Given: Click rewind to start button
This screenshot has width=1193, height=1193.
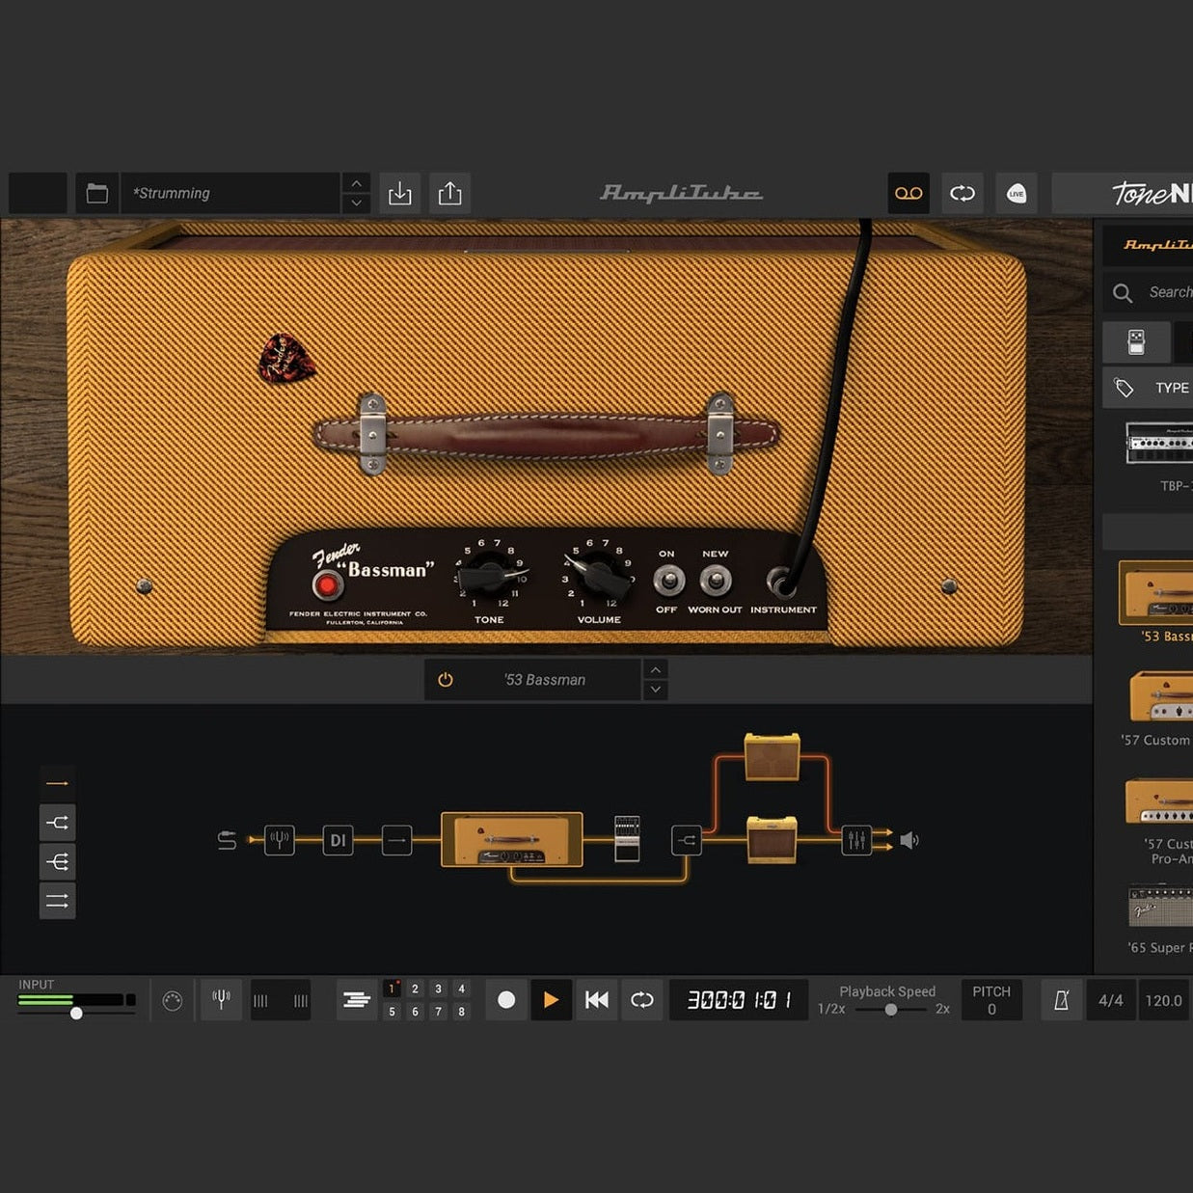Looking at the screenshot, I should pos(597,1000).
